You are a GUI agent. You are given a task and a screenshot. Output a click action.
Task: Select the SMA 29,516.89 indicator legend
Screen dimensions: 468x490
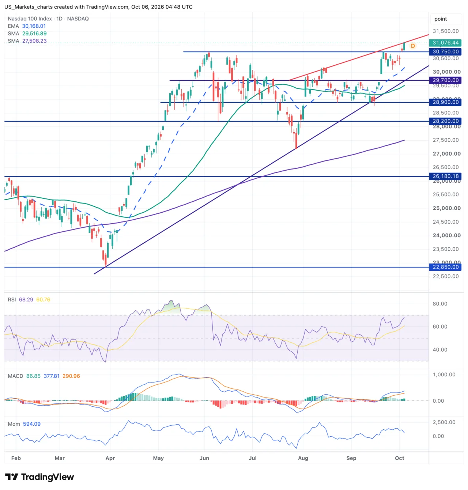click(x=27, y=33)
